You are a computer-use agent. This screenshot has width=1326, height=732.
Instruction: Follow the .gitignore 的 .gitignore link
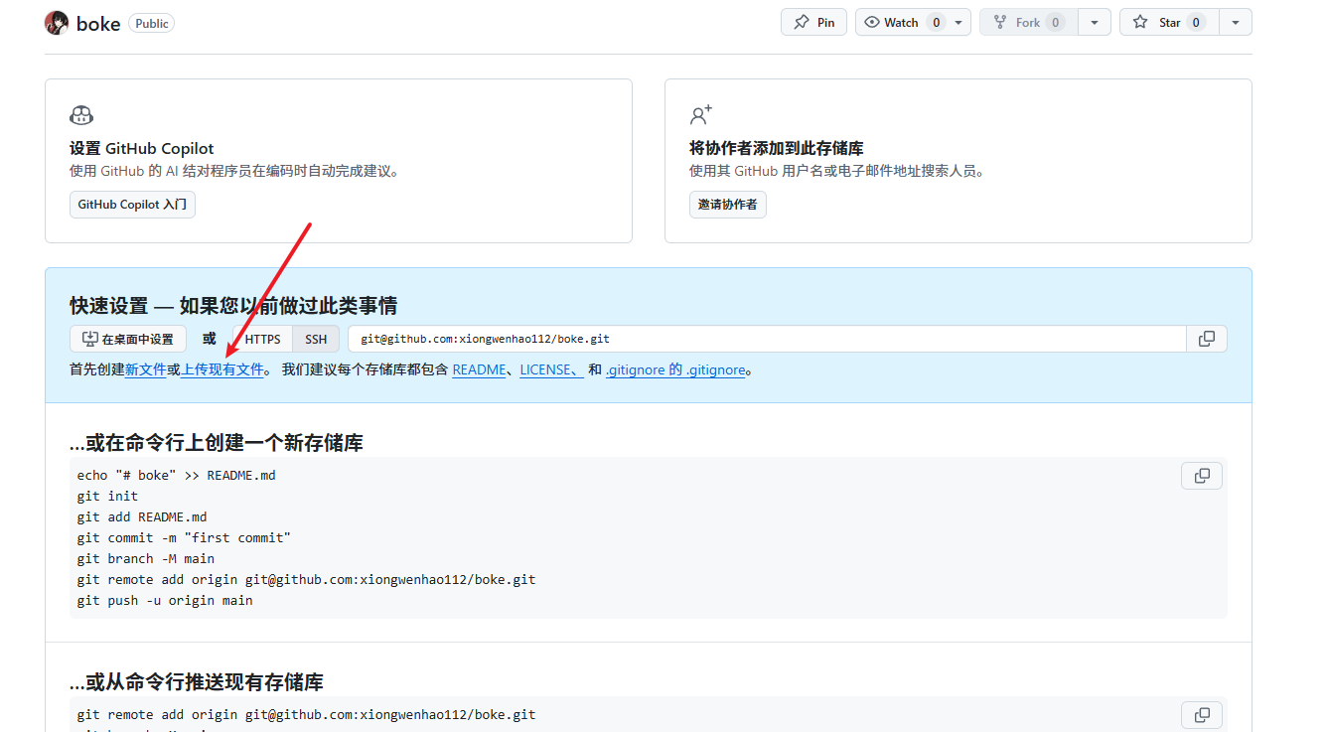click(x=675, y=369)
